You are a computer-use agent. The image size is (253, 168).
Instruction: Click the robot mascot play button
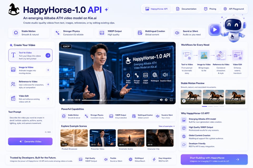(x=215, y=30)
